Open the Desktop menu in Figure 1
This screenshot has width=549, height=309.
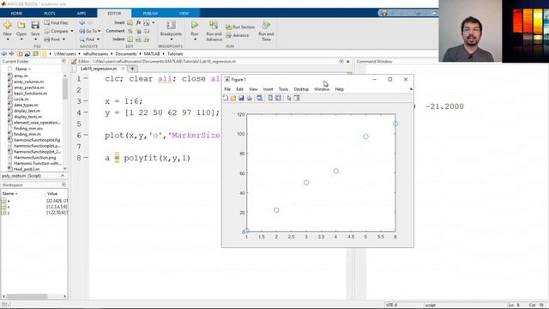301,89
